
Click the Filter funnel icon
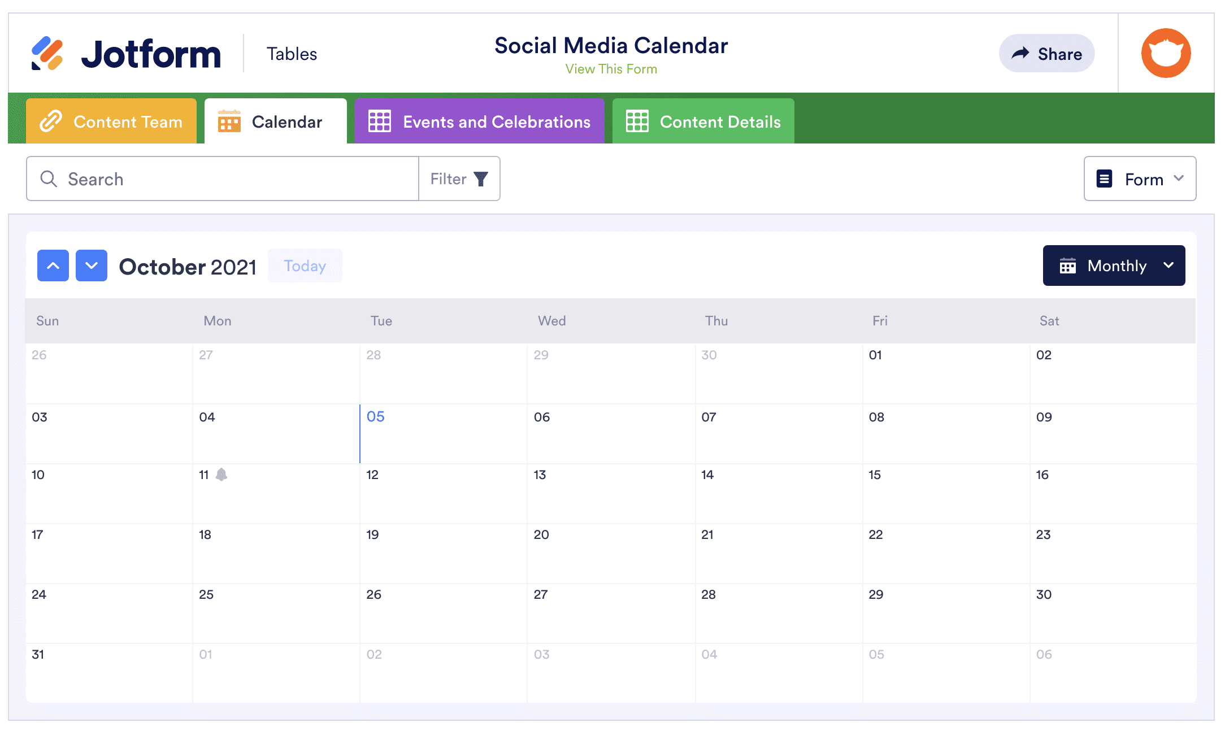[x=480, y=179]
